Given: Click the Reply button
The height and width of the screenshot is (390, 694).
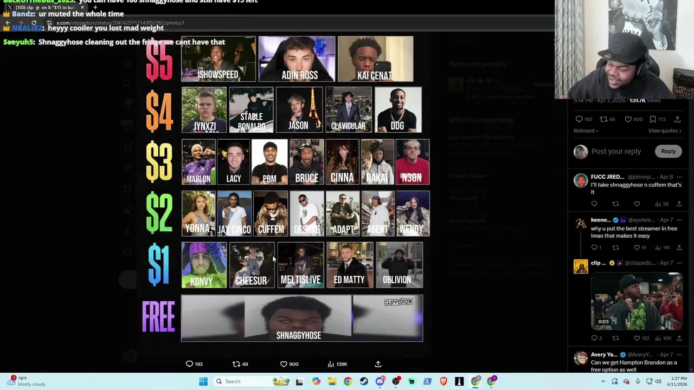Looking at the screenshot, I should pos(668,151).
